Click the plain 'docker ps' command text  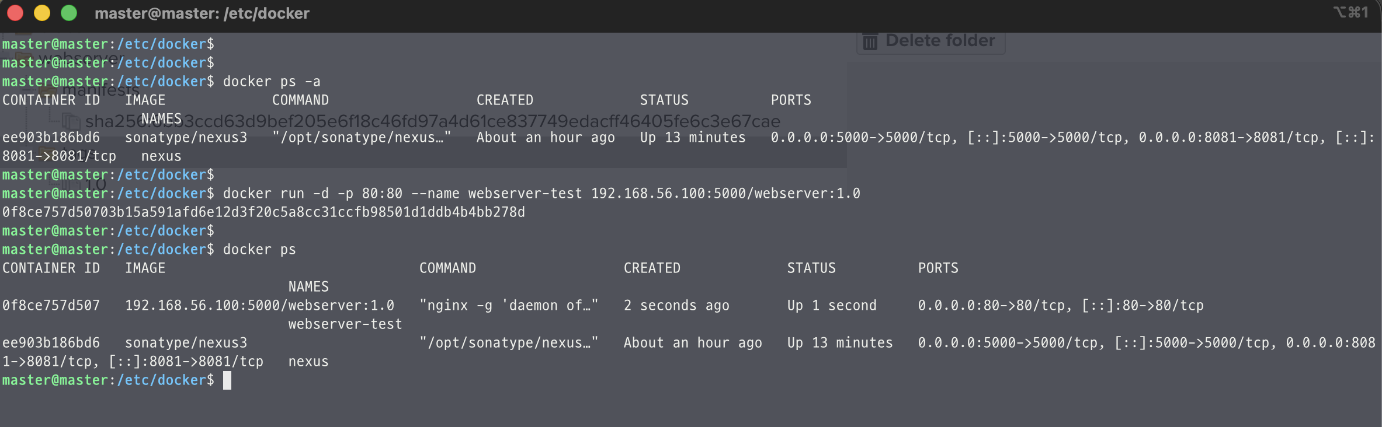(260, 250)
